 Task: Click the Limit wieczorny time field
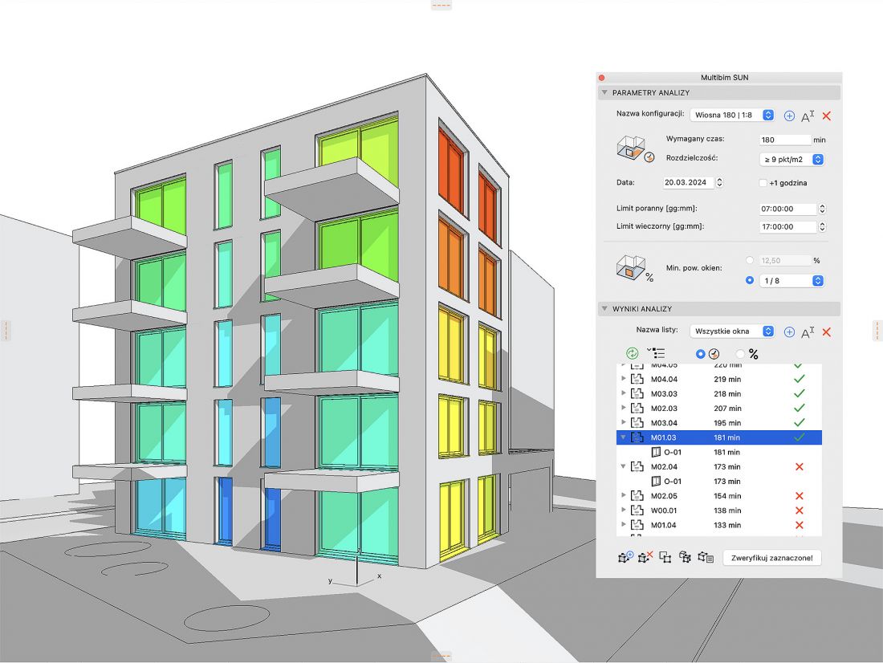coord(787,227)
